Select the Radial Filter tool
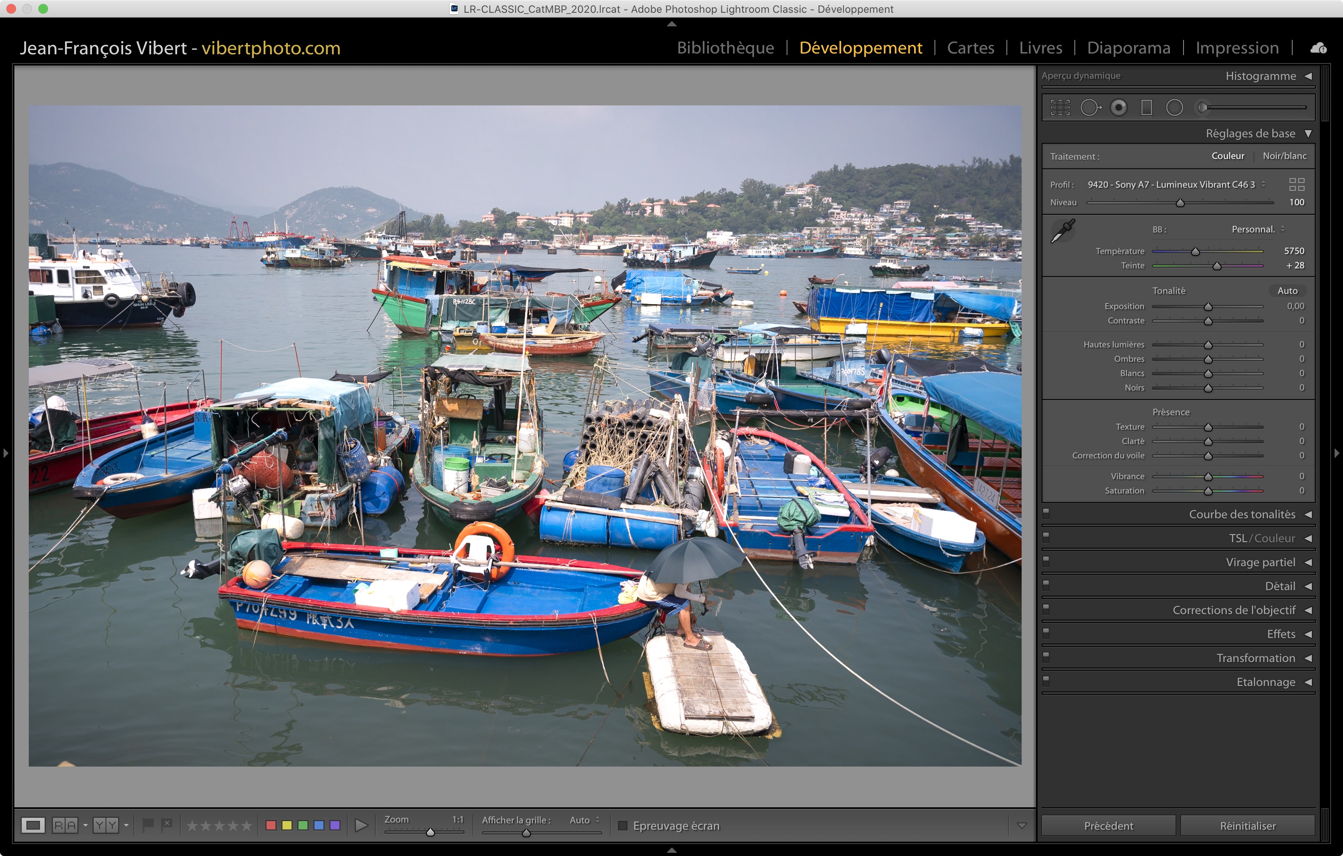Image resolution: width=1343 pixels, height=856 pixels. pos(1174,107)
